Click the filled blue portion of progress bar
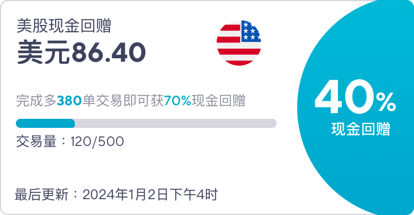The width and height of the screenshot is (414, 215). pyautogui.click(x=45, y=123)
